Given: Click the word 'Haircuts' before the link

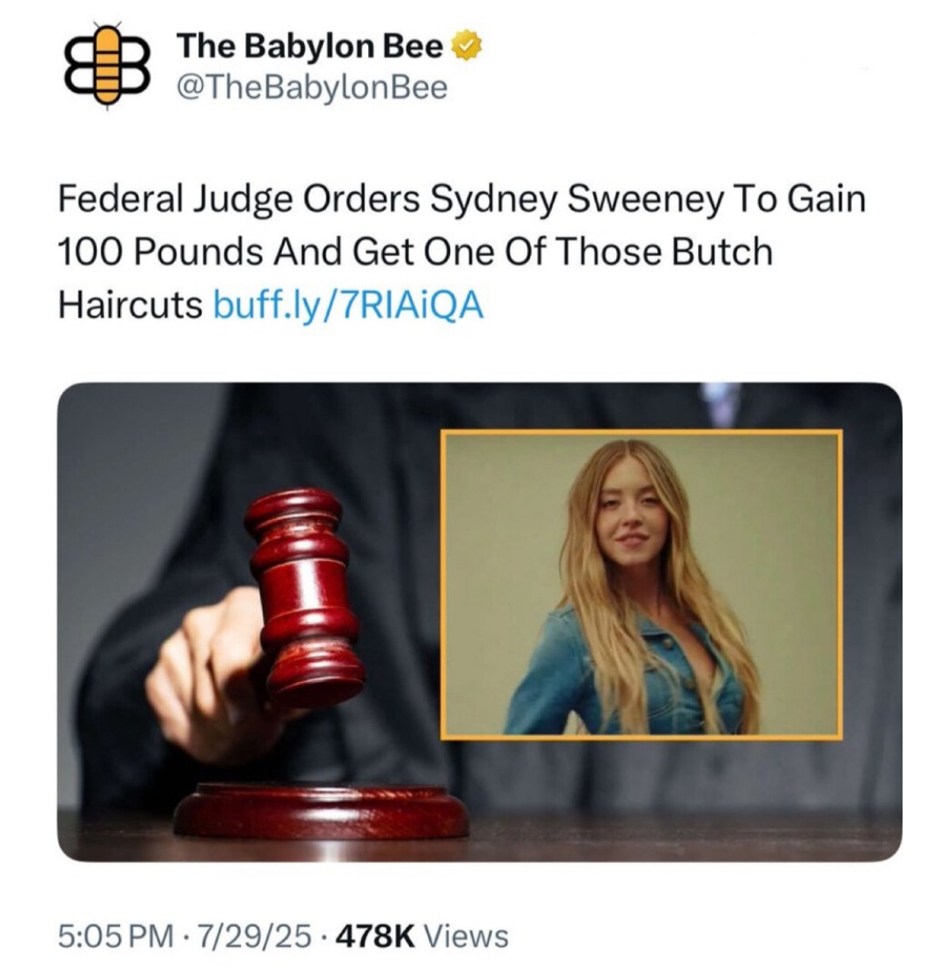Looking at the screenshot, I should tap(130, 306).
